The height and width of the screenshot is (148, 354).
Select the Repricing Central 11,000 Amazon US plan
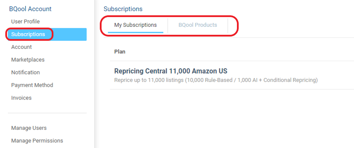171,71
